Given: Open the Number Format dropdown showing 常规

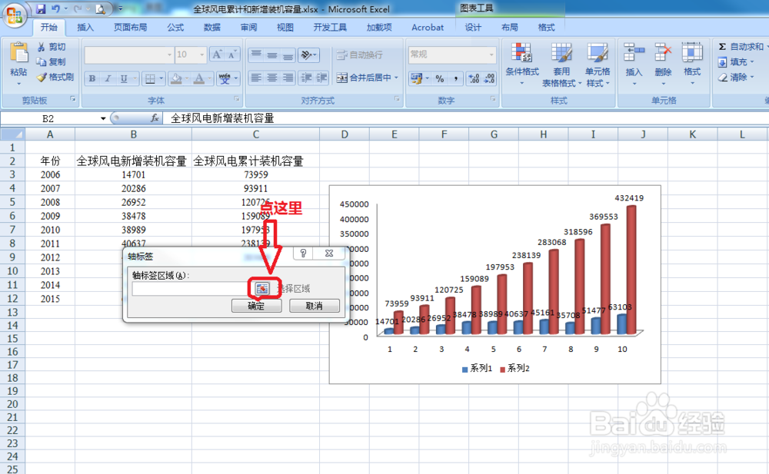Looking at the screenshot, I should pos(450,54).
